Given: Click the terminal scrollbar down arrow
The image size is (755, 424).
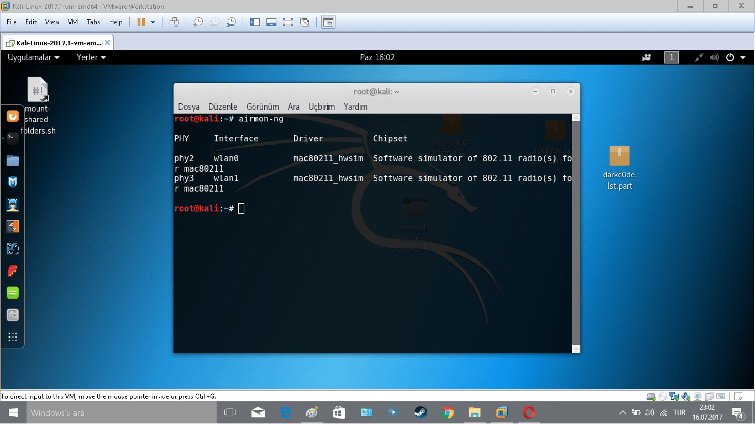Looking at the screenshot, I should [x=576, y=349].
